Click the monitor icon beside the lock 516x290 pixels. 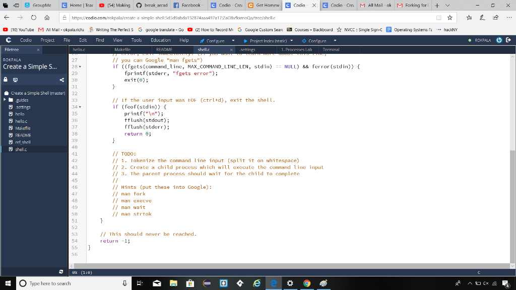[15, 80]
